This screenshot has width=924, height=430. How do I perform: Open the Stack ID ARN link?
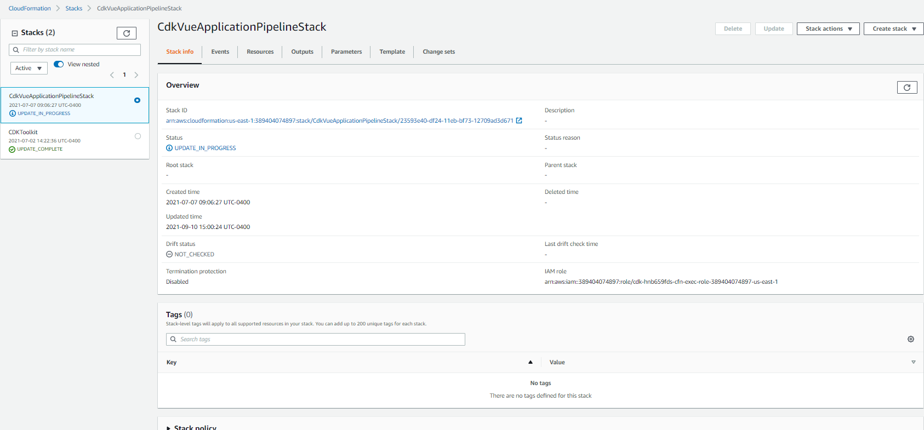340,121
